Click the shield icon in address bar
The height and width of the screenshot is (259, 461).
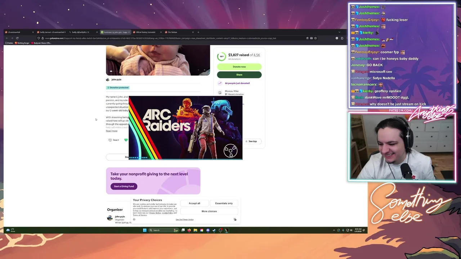pos(39,38)
